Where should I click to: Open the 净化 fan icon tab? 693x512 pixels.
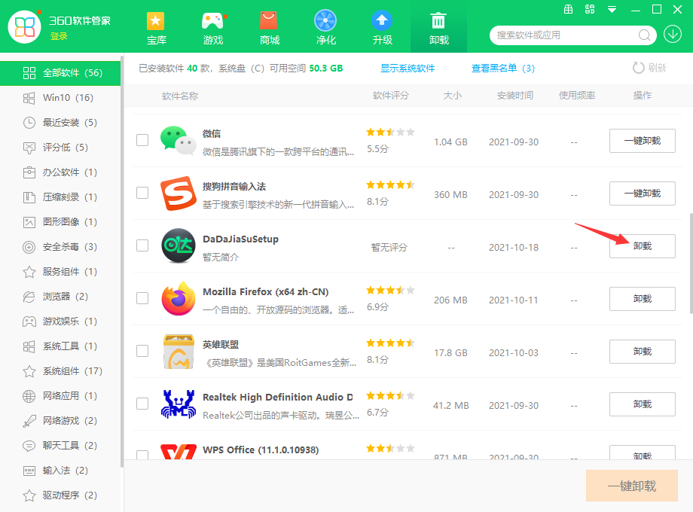point(325,28)
